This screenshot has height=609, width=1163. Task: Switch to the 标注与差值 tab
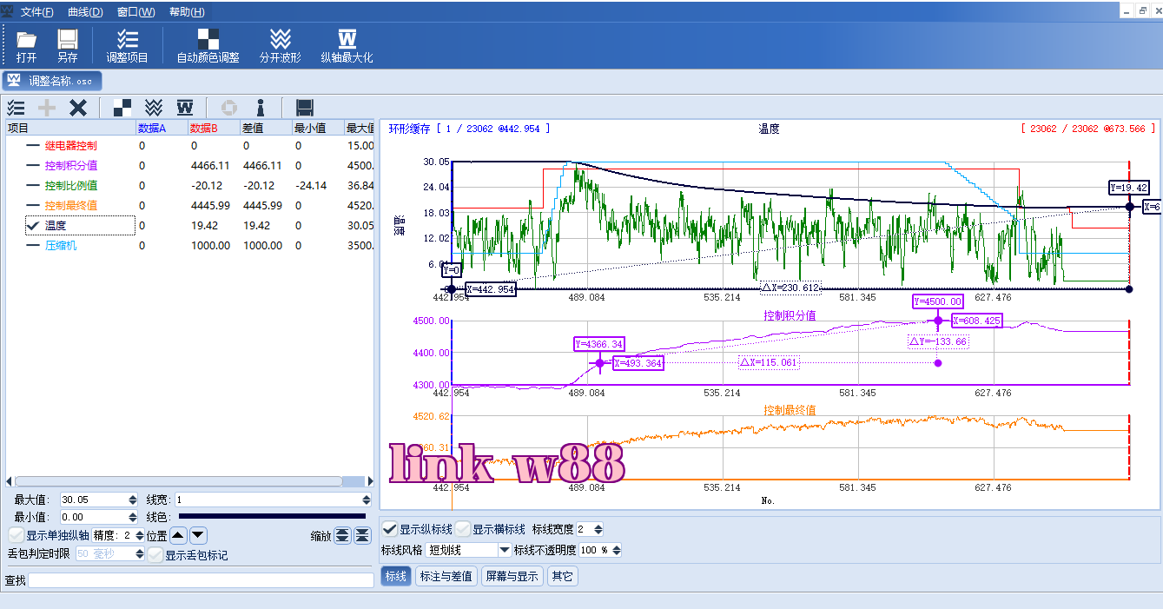(446, 576)
